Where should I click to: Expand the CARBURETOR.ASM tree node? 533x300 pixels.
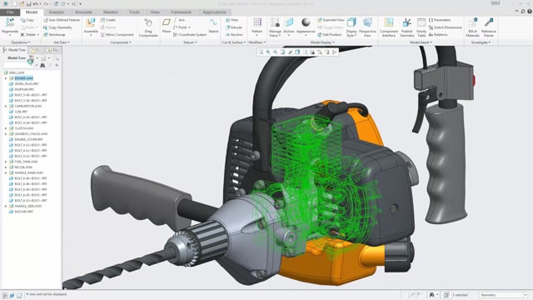(6, 106)
